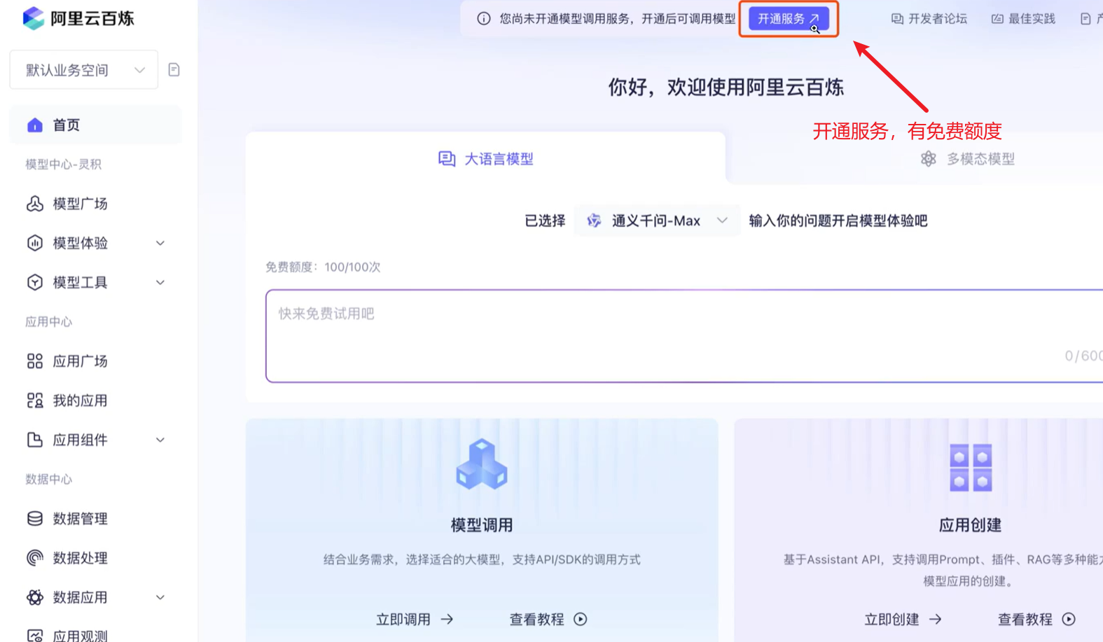Click the 应用中心 section label
Screen dimensions: 1103x642
coord(49,322)
